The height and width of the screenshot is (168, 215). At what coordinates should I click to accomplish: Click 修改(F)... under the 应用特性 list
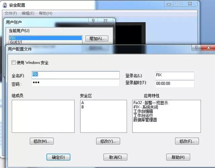[187, 141]
